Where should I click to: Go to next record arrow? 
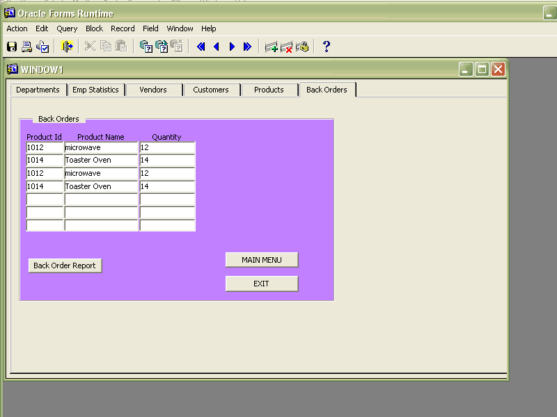pos(232,47)
